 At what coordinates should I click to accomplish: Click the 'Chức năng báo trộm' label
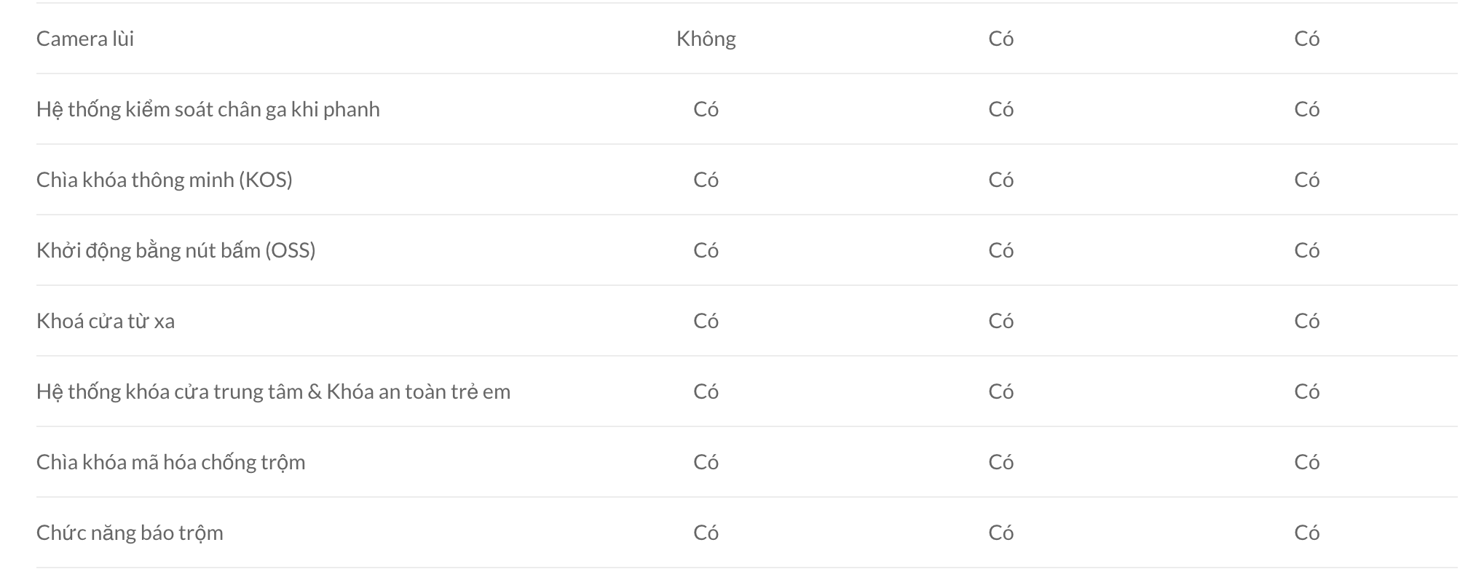click(x=130, y=533)
